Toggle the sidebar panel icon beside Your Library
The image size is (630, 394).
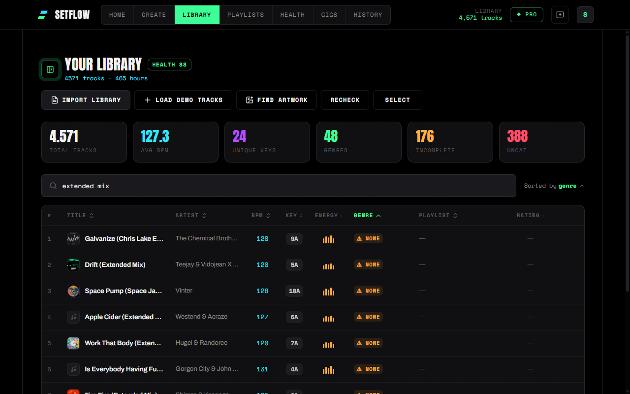pos(50,69)
